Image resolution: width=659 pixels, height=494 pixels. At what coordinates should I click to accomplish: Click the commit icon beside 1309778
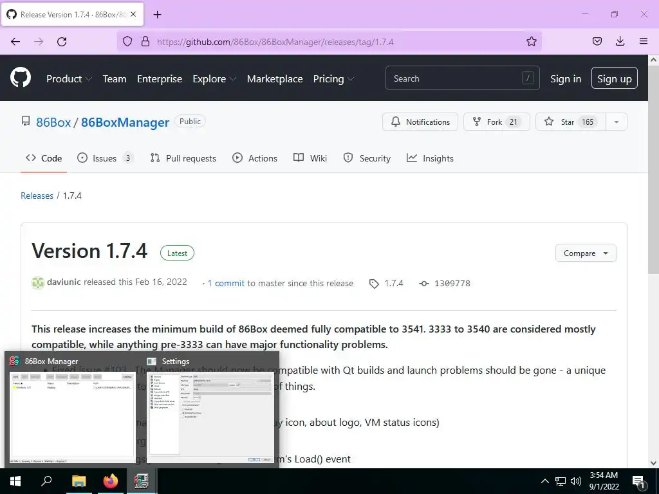(x=424, y=284)
